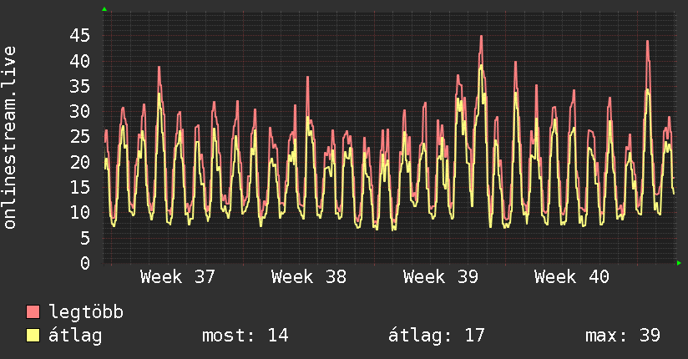Image resolution: width=688 pixels, height=359 pixels.
Task: Click the highest red peak in Week 39
Action: coord(481,37)
